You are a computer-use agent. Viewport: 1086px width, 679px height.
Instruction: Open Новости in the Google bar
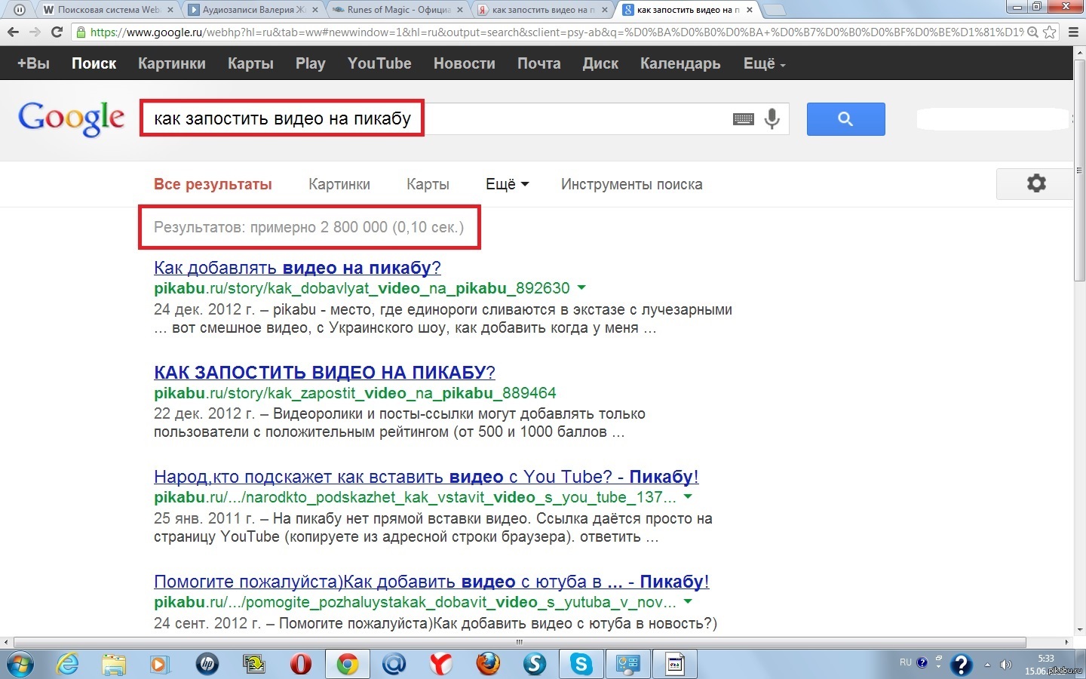(465, 63)
